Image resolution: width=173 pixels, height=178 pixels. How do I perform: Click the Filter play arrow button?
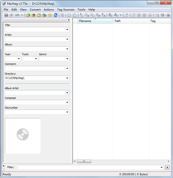click(167, 167)
